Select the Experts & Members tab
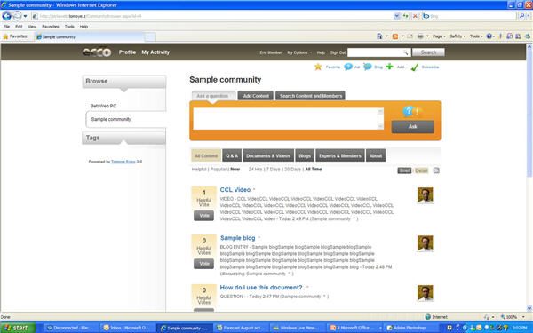533x333 pixels. click(x=340, y=155)
